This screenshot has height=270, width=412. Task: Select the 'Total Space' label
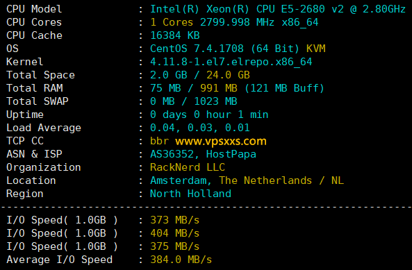(x=40, y=75)
